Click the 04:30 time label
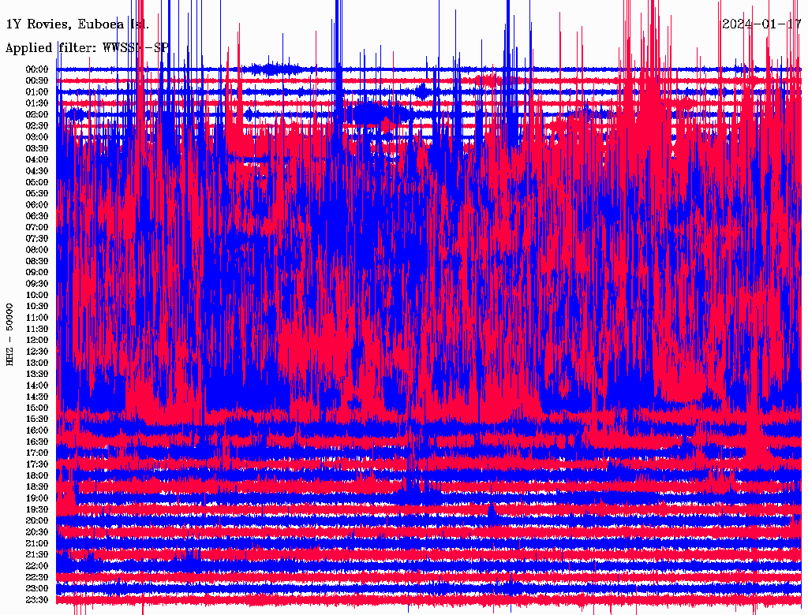The width and height of the screenshot is (808, 615). click(37, 171)
